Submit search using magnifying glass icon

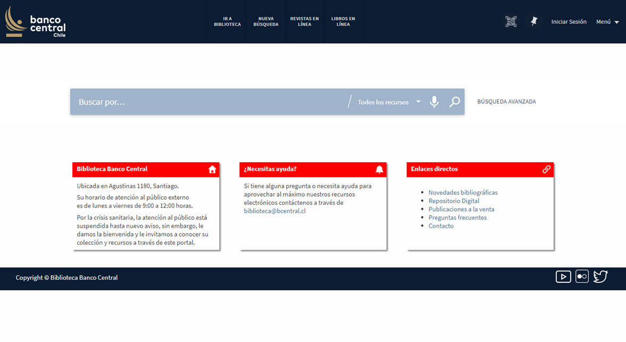[x=454, y=102]
